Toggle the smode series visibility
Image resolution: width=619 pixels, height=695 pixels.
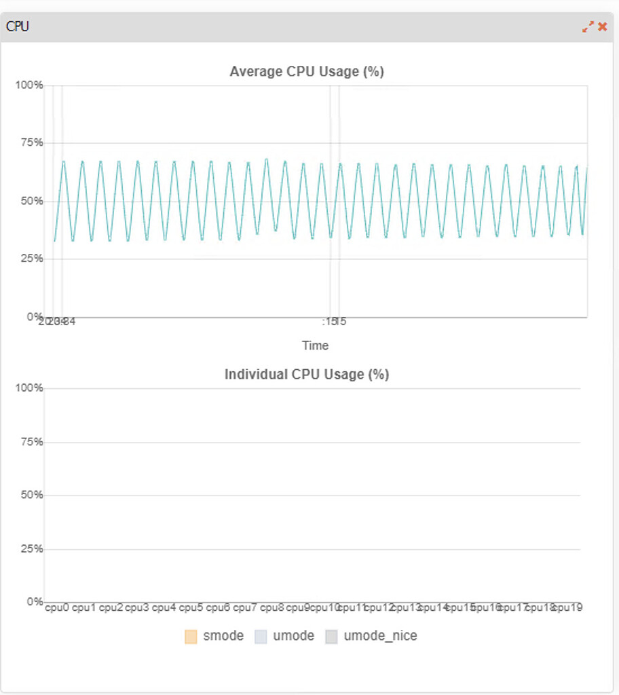point(224,637)
